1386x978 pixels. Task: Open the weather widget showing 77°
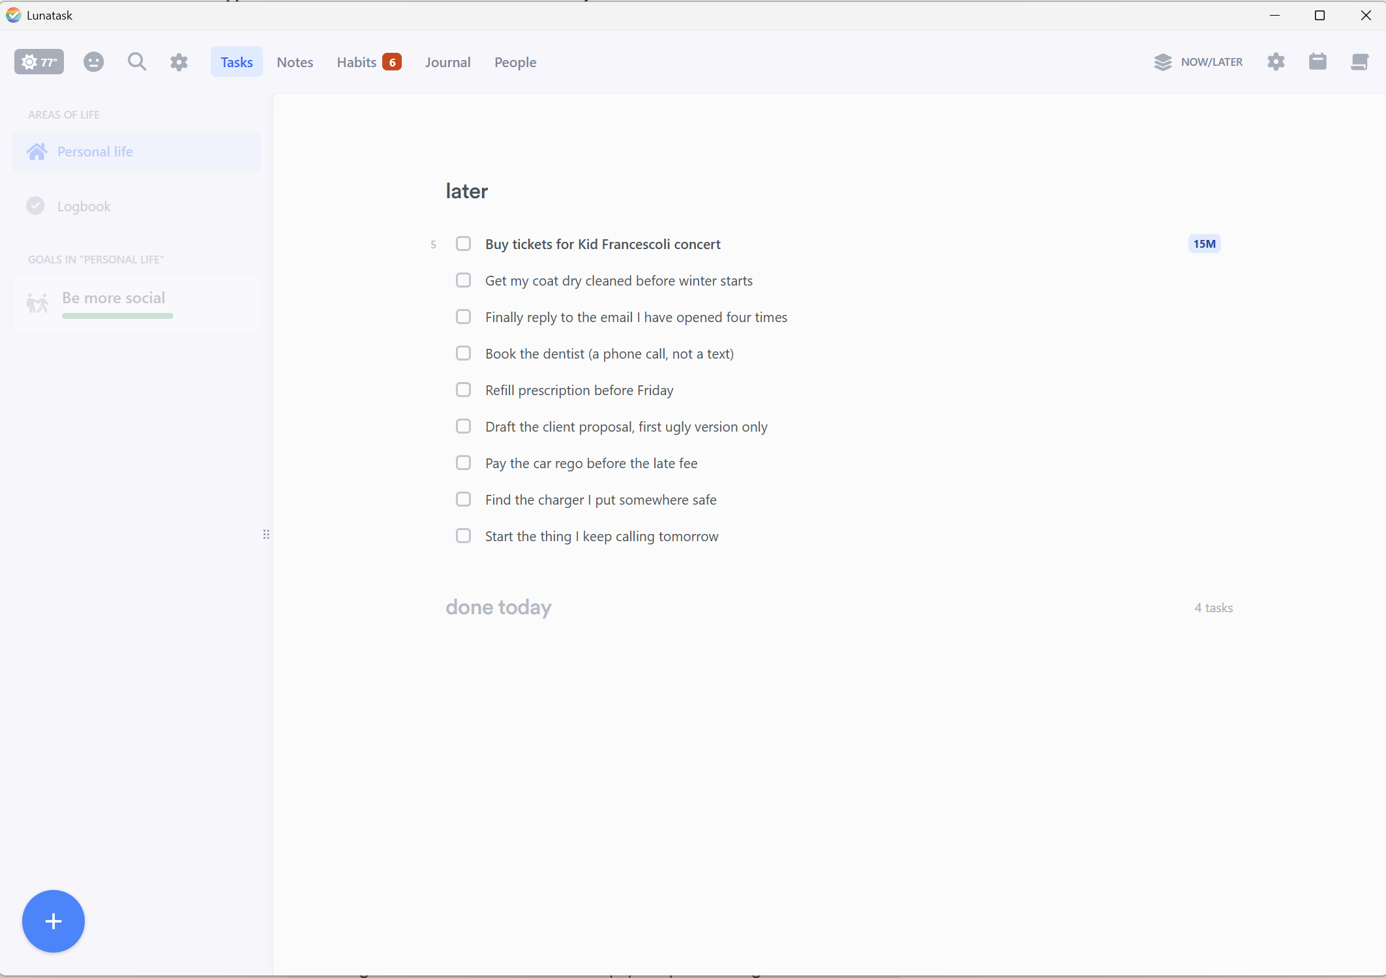pyautogui.click(x=39, y=62)
